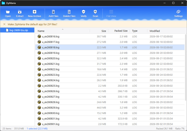Click 'Ratio 7%' in status bar

click(180, 129)
